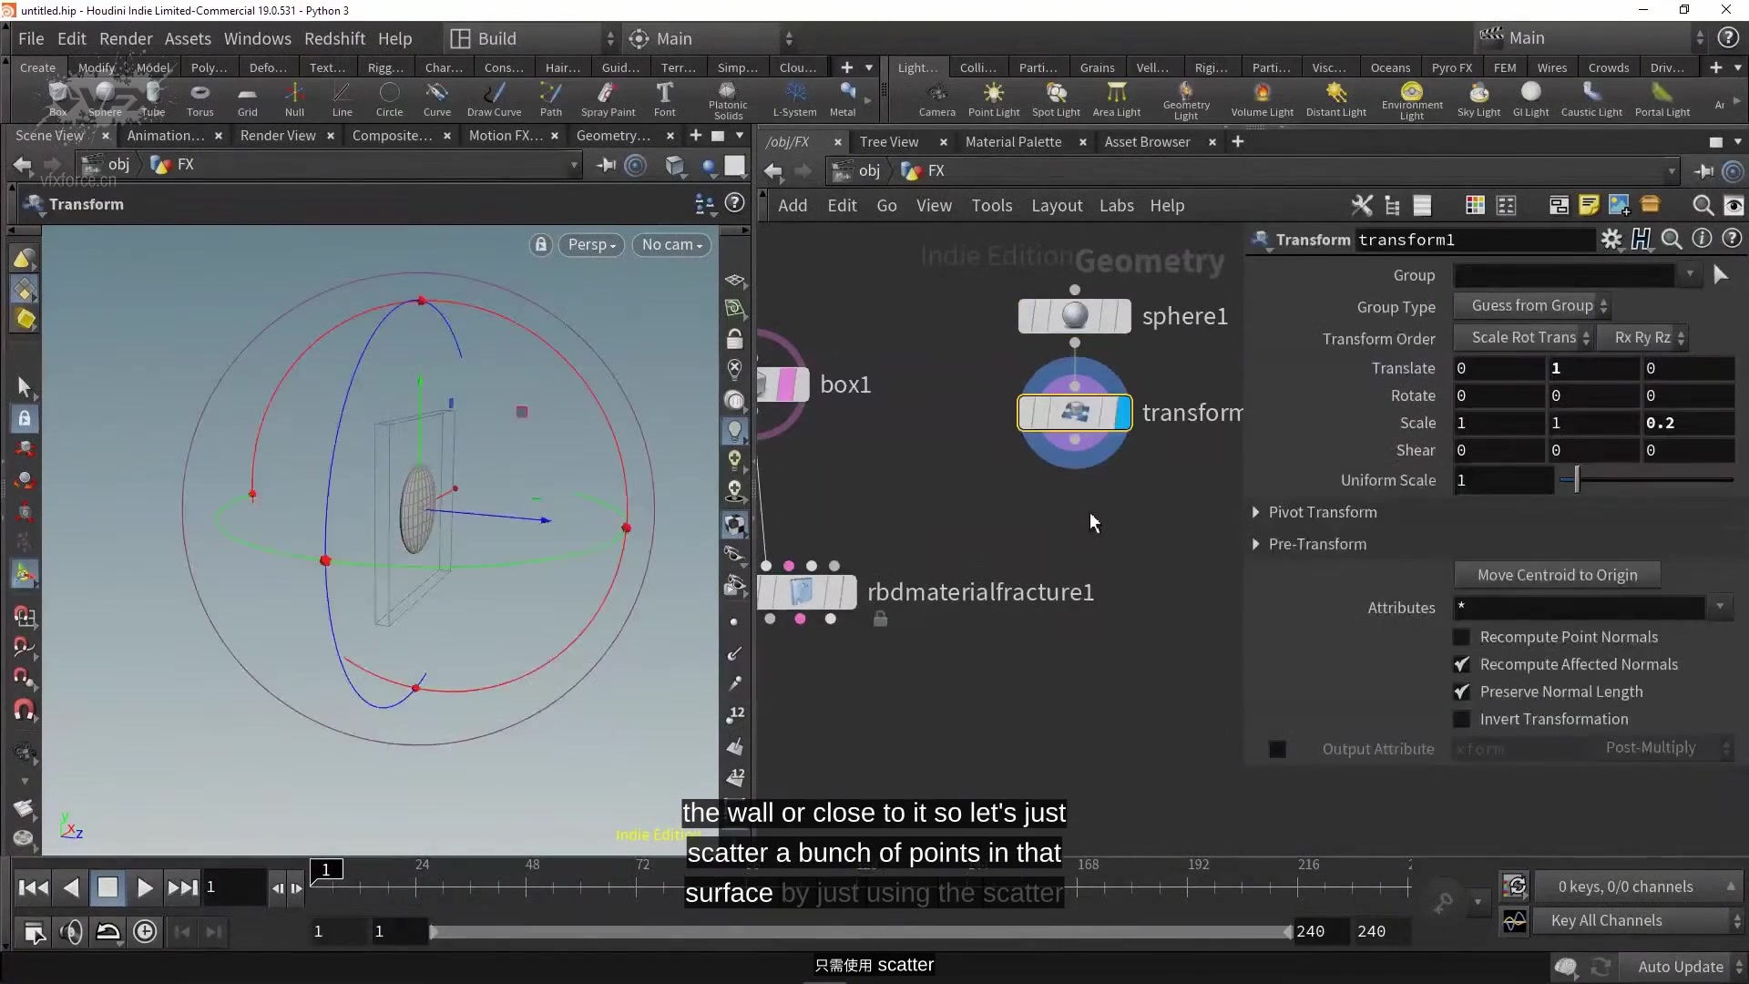Open the Redshift menu
The height and width of the screenshot is (984, 1749).
coord(334,38)
